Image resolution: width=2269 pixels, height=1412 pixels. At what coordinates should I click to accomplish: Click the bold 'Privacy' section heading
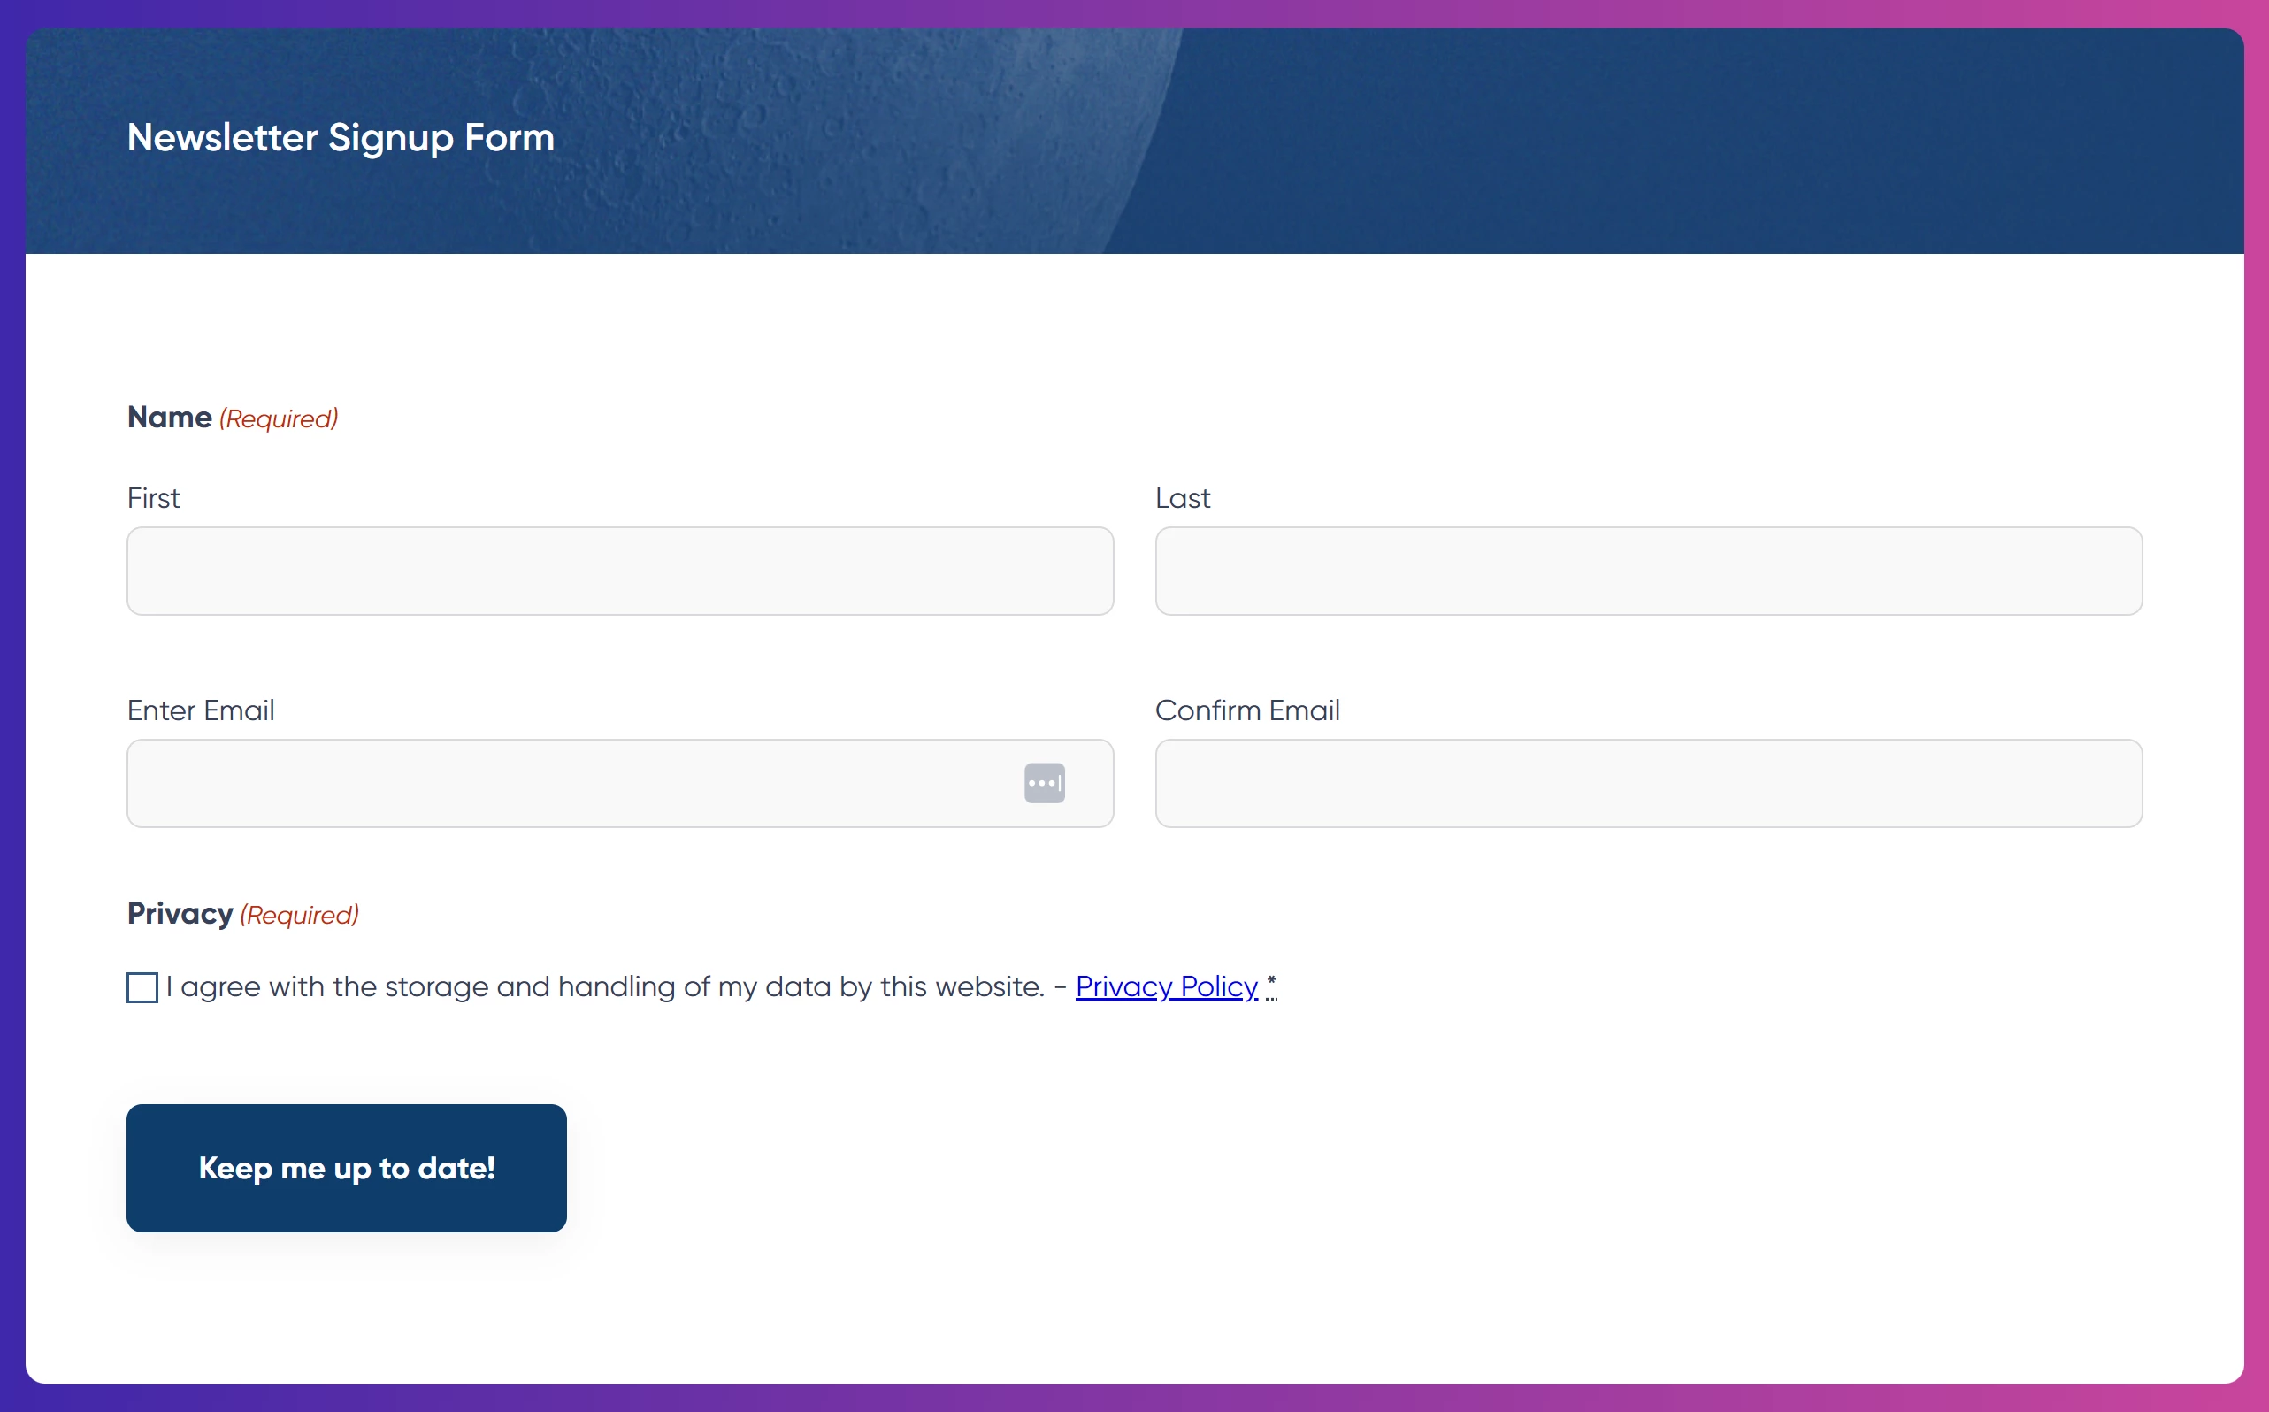[180, 912]
